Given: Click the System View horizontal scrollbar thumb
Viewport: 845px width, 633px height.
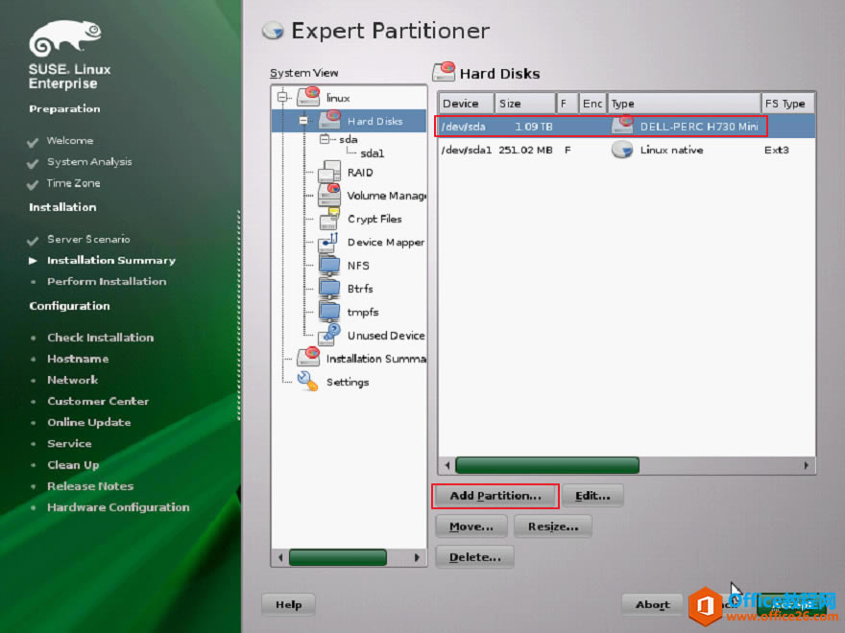Looking at the screenshot, I should 338,557.
